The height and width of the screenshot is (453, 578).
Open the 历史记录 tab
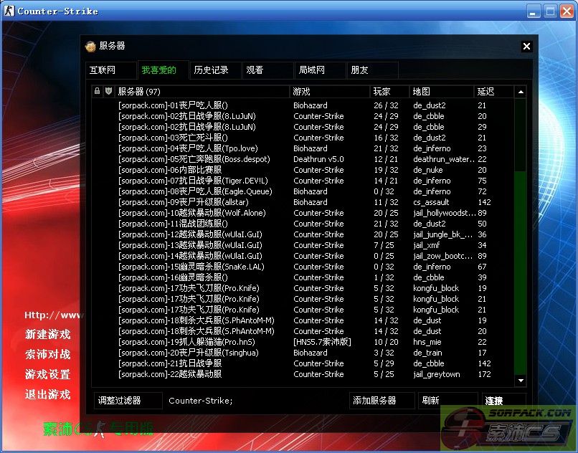(x=211, y=70)
